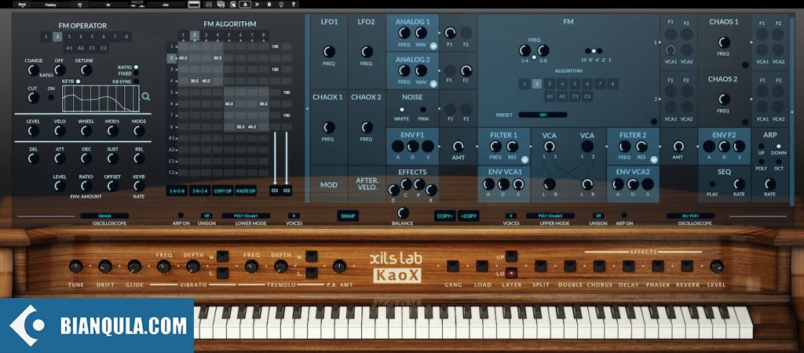Click the Filter 2 FREQ knob
The image size is (804, 353).
[x=624, y=147]
